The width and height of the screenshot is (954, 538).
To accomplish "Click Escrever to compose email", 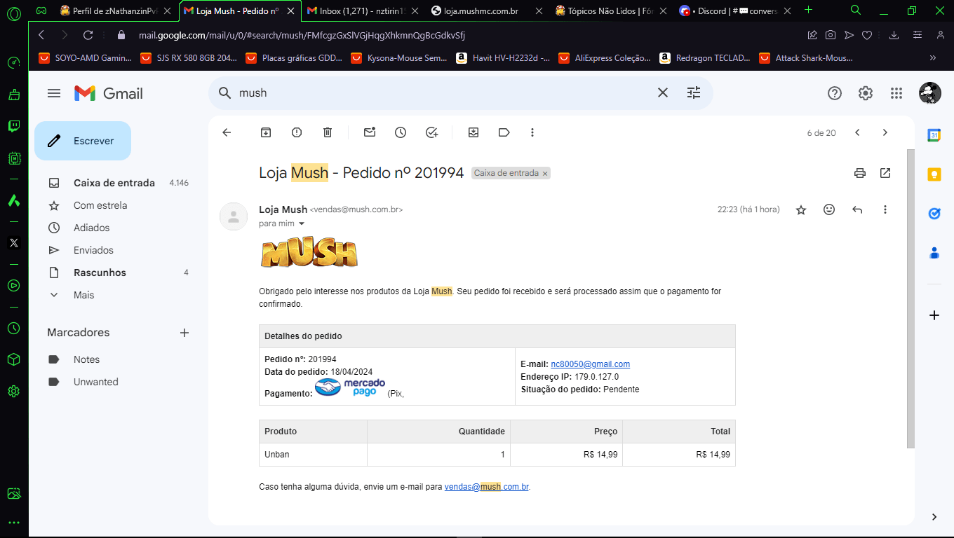I will 83,141.
